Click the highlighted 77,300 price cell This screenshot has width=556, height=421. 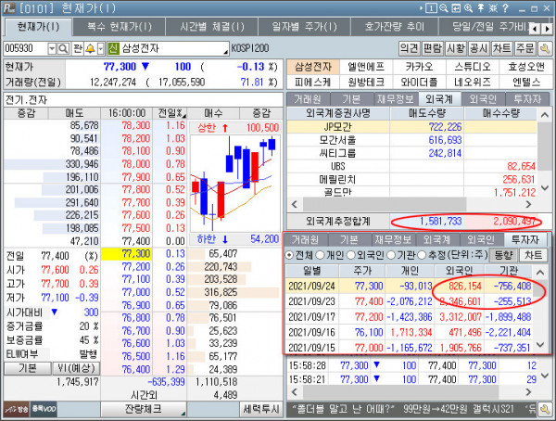127,254
